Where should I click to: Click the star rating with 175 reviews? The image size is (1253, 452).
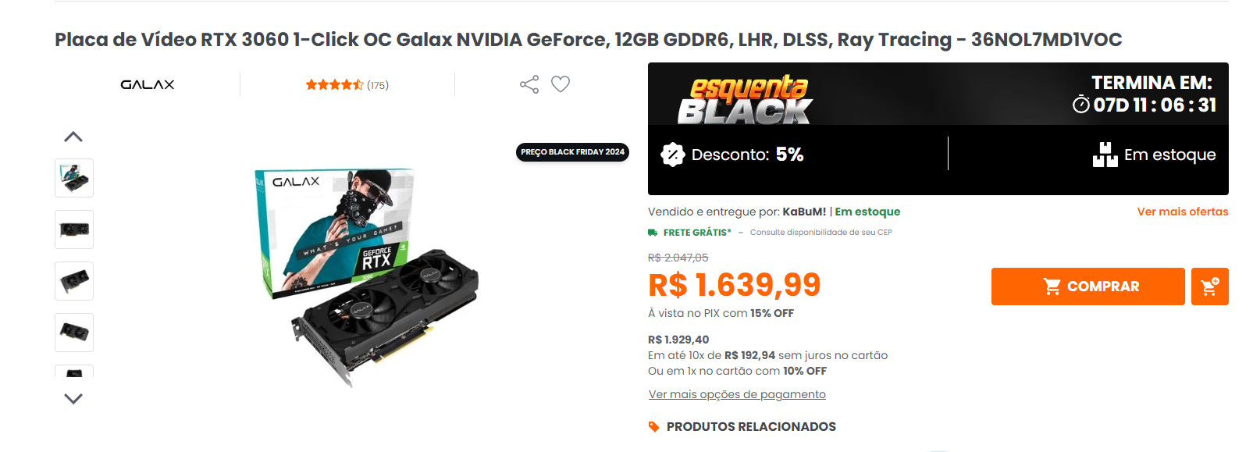click(347, 84)
